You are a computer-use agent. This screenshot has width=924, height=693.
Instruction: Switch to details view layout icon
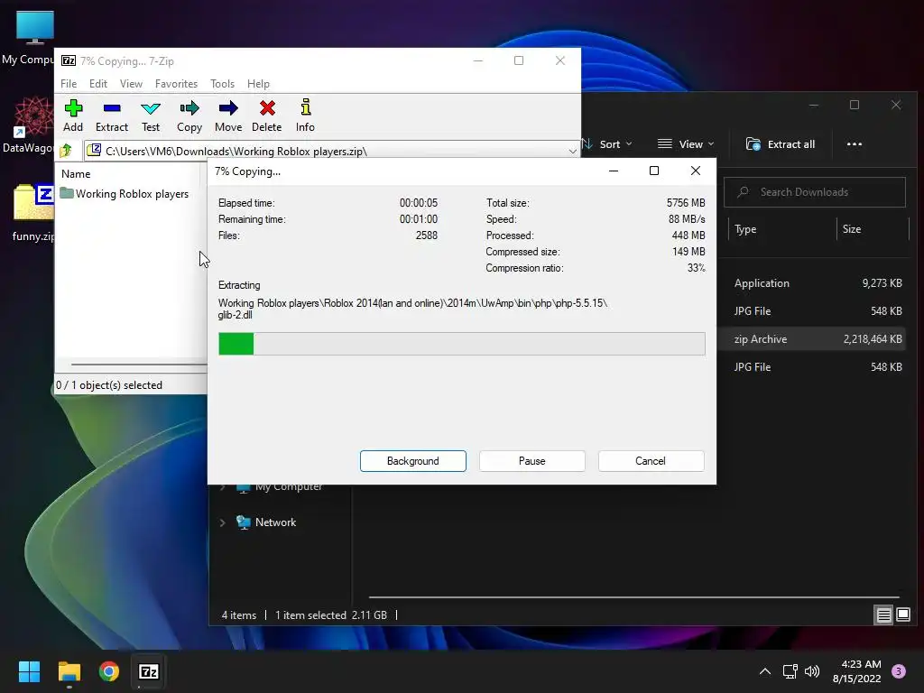pos(884,615)
